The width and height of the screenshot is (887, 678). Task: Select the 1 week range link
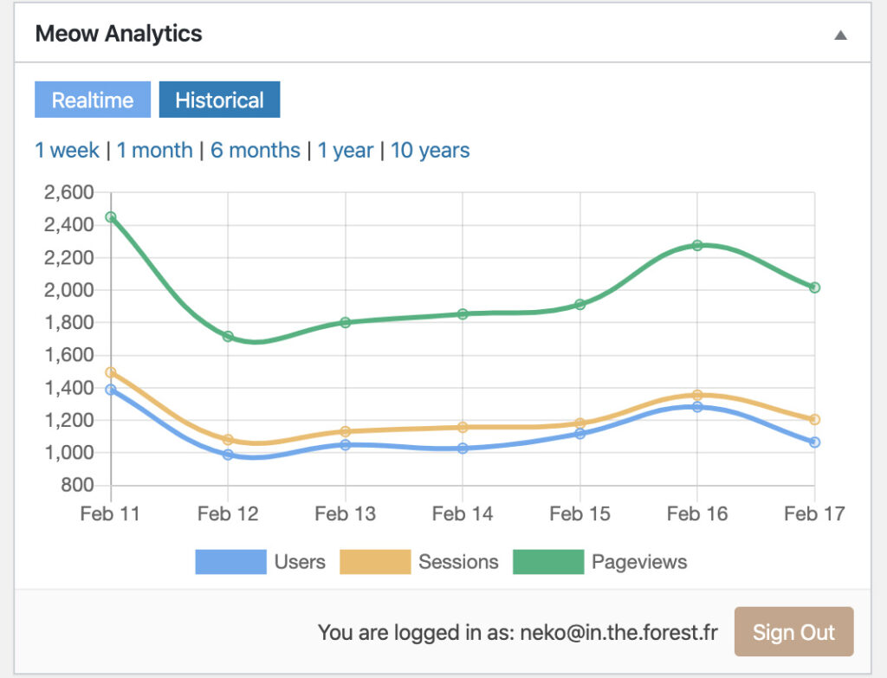point(67,150)
